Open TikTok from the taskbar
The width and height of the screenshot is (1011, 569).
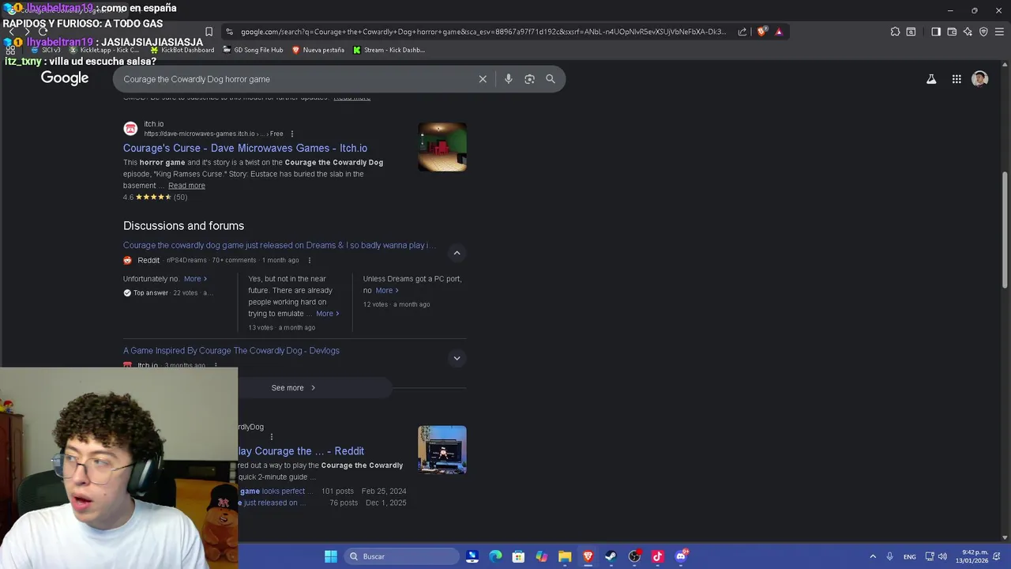pos(657,556)
